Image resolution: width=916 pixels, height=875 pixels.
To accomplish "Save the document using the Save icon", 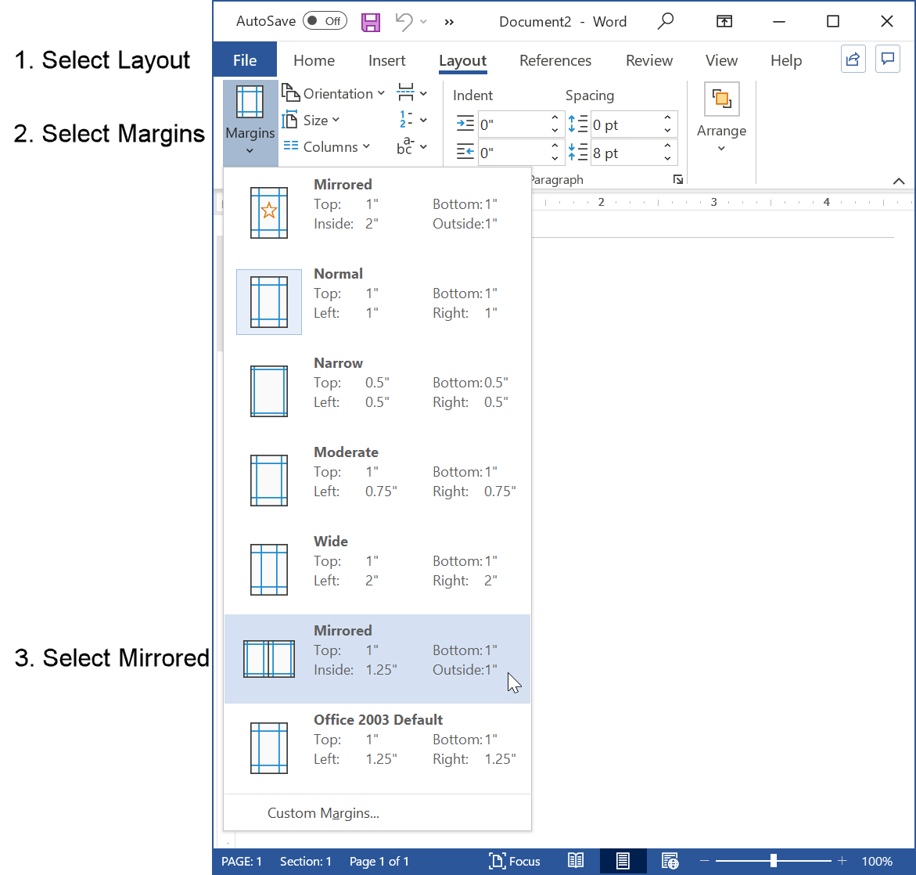I will click(370, 21).
